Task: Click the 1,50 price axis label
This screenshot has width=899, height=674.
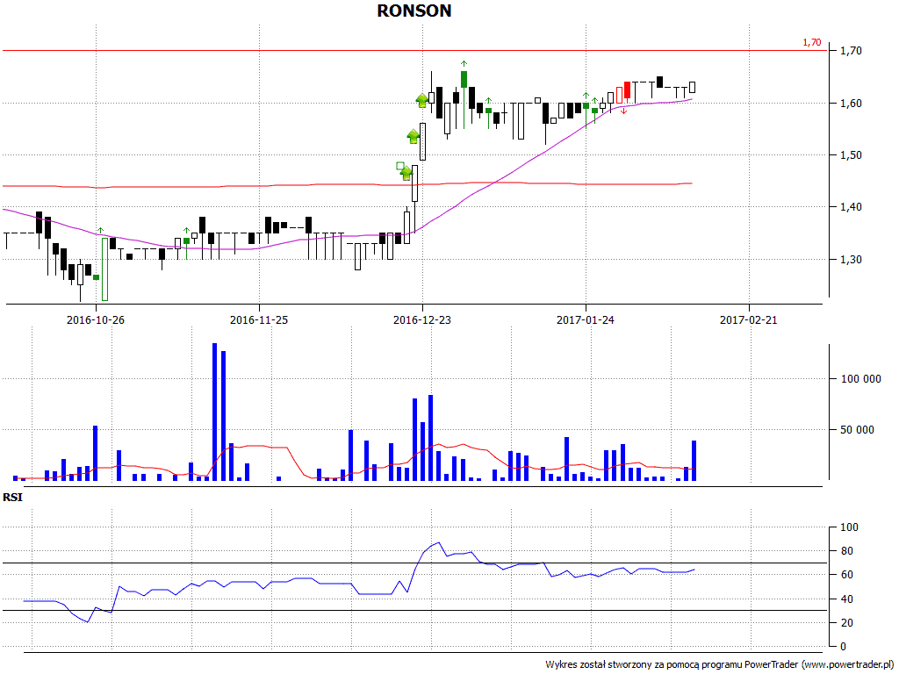Action: tap(852, 155)
